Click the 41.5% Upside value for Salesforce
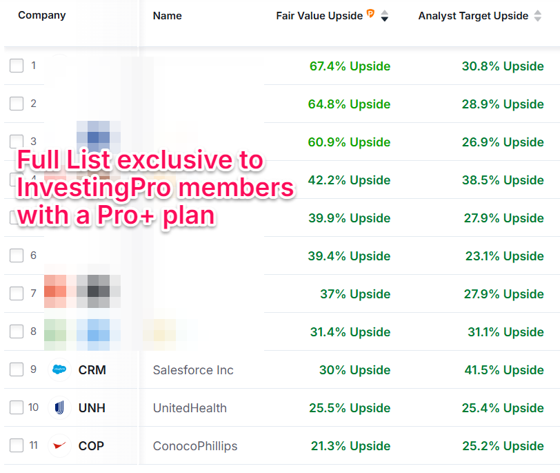Image resolution: width=560 pixels, height=473 pixels. [x=506, y=369]
